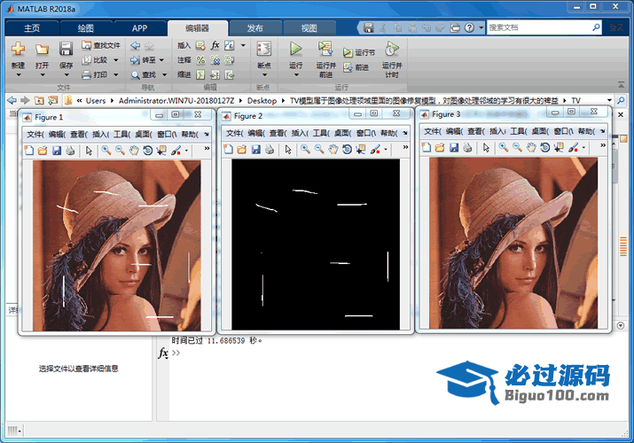This screenshot has width=634, height=443.
Task: Click Users in the address path
Action: (96, 100)
